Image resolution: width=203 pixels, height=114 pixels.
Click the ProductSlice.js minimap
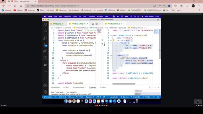pyautogui.click(x=156, y=32)
